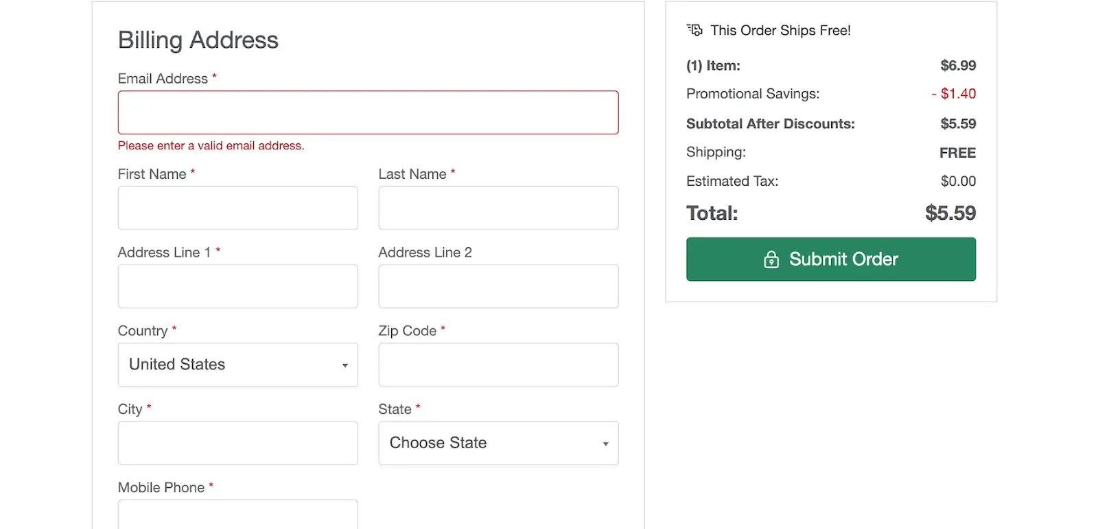Click the "This Order Ships Free!" text
The width and height of the screenshot is (1098, 529).
pos(780,31)
